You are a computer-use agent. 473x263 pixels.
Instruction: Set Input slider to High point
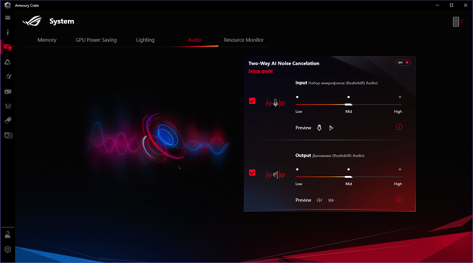[x=400, y=97]
